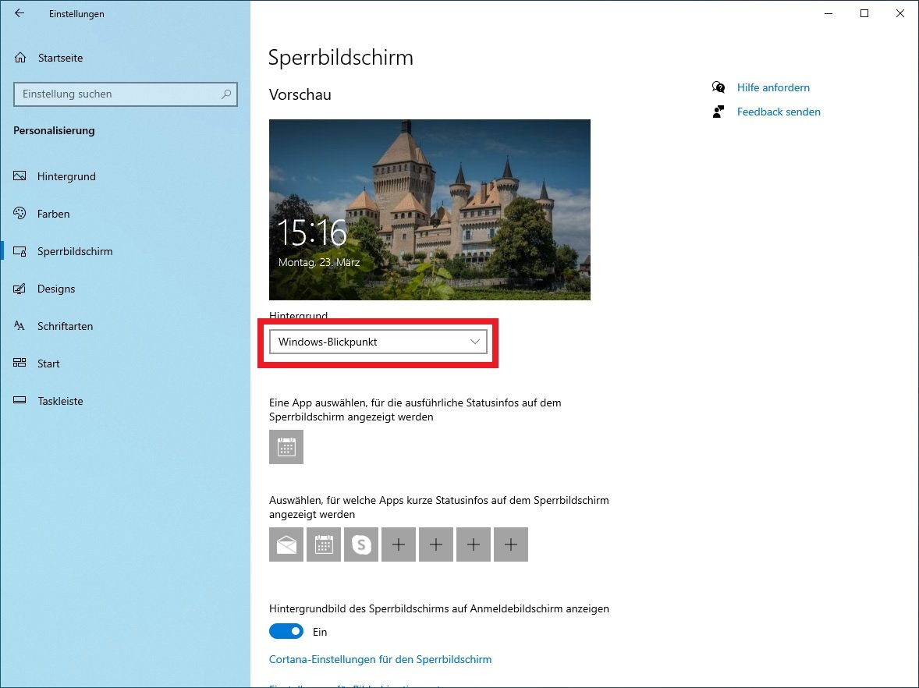Click the Startseite home icon
The height and width of the screenshot is (688, 919).
tap(20, 58)
